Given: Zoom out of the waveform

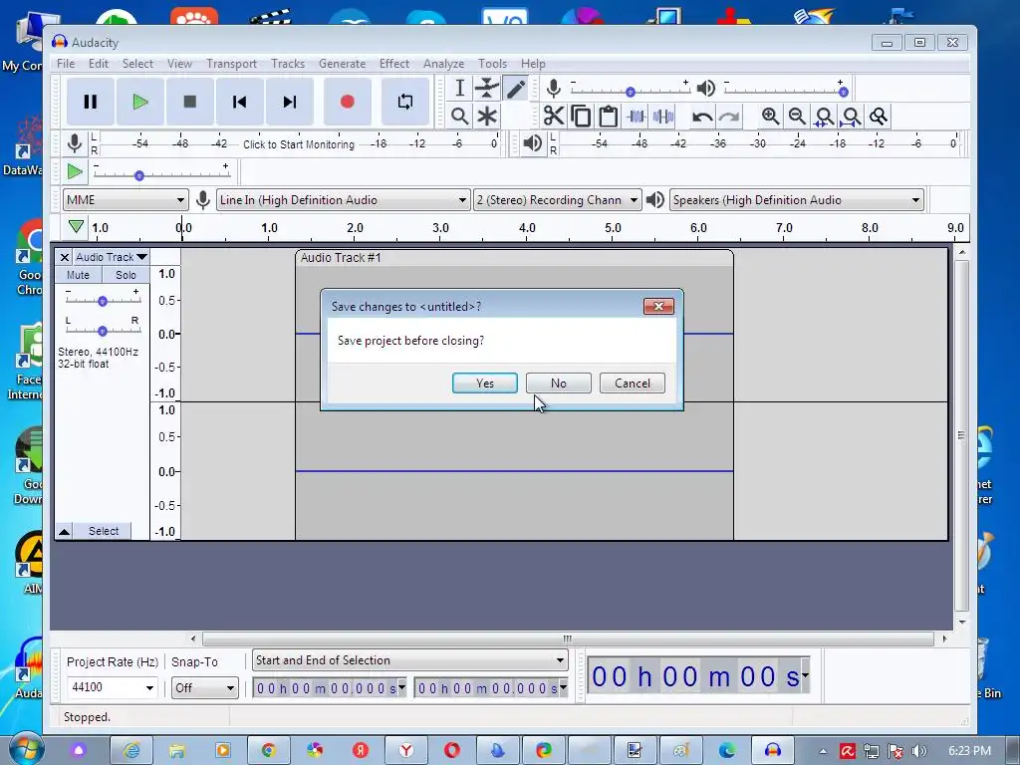Looking at the screenshot, I should [797, 117].
